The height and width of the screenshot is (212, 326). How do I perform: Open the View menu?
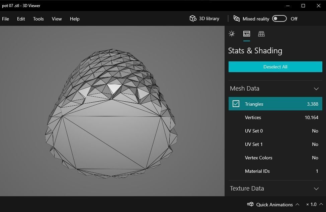pos(57,19)
